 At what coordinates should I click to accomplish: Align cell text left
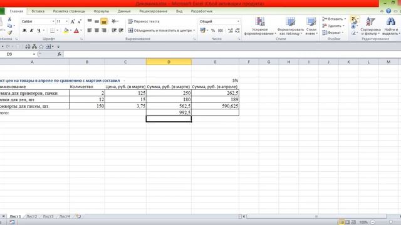90,31
